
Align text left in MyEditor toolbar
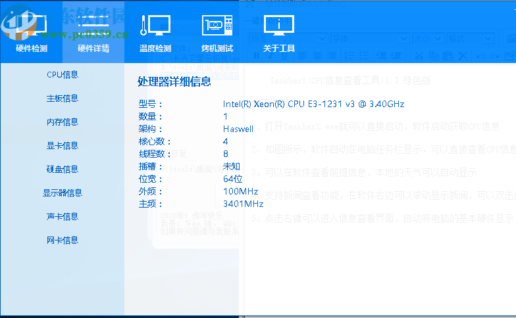pyautogui.click(x=303, y=56)
